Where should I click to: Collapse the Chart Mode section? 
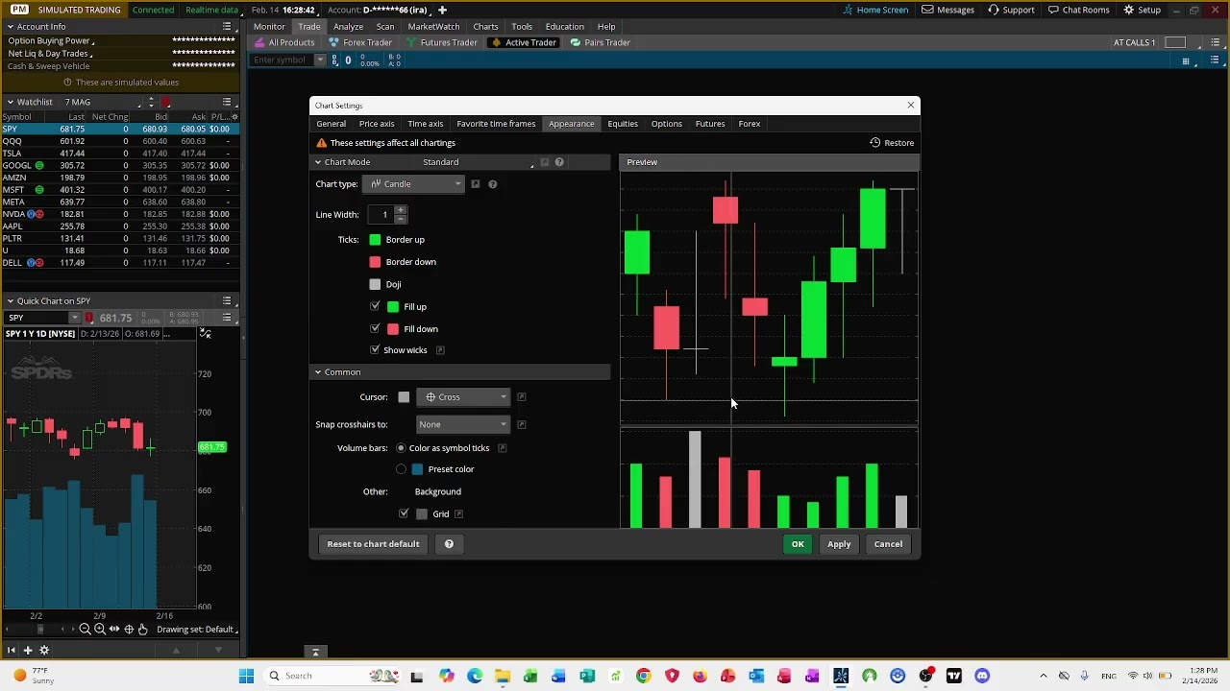(x=318, y=162)
